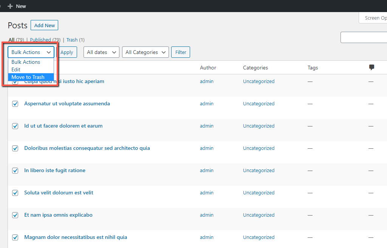The height and width of the screenshot is (248, 387).
Task: Untick the Soluta velit dolorum est velit checkbox
Action: coord(15,193)
